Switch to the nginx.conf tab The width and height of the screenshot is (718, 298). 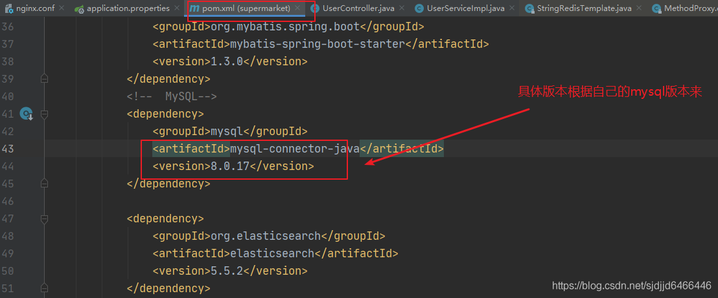pyautogui.click(x=35, y=8)
